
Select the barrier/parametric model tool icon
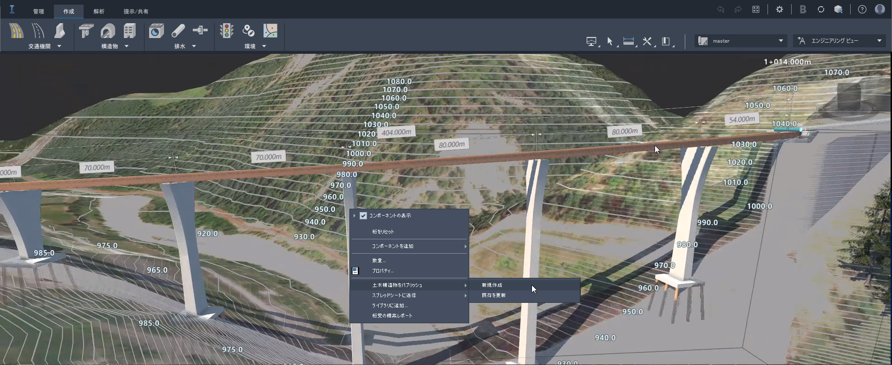59,31
